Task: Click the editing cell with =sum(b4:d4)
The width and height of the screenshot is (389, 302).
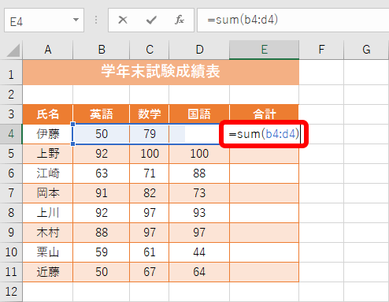Action: (x=264, y=134)
